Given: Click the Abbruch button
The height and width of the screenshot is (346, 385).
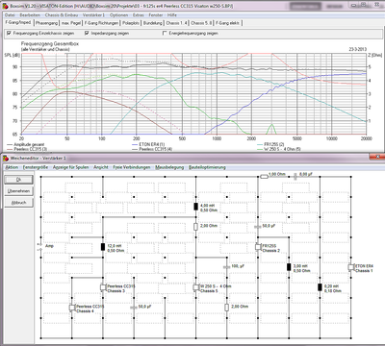Looking at the screenshot, I should [x=18, y=203].
